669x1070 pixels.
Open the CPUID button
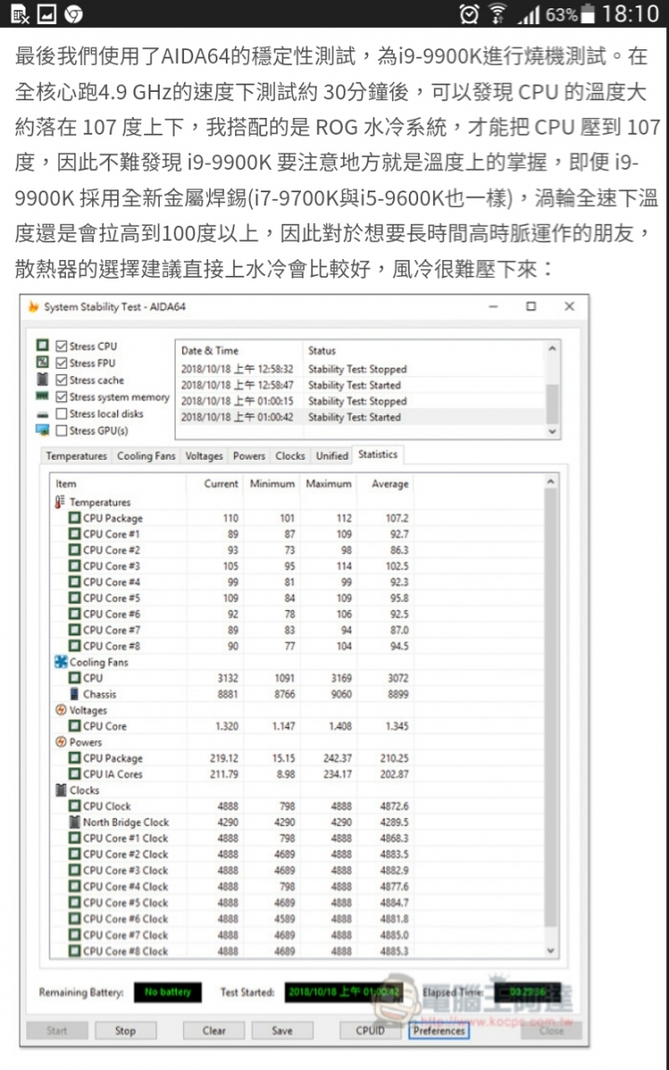pos(369,1030)
